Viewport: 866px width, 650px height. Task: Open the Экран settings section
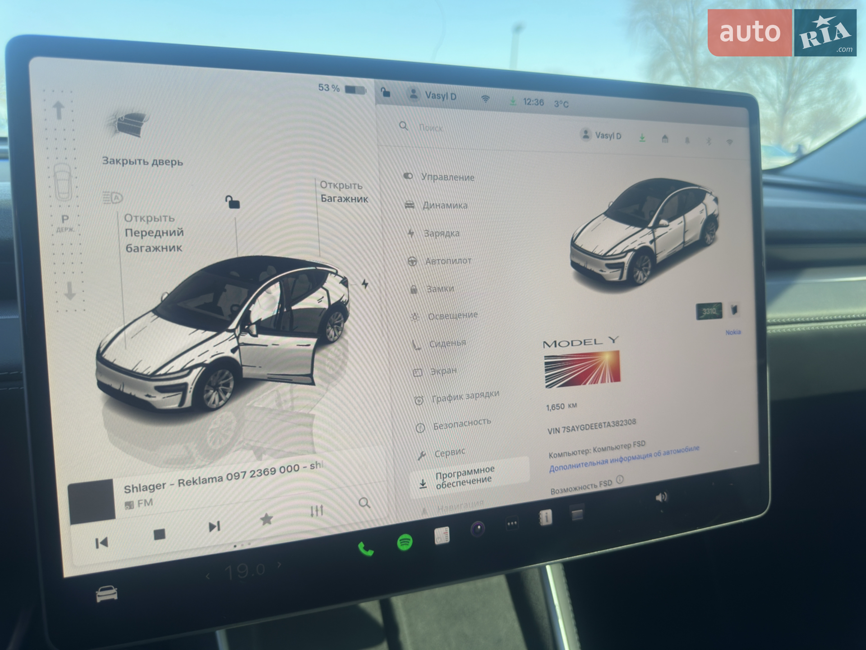pyautogui.click(x=435, y=371)
